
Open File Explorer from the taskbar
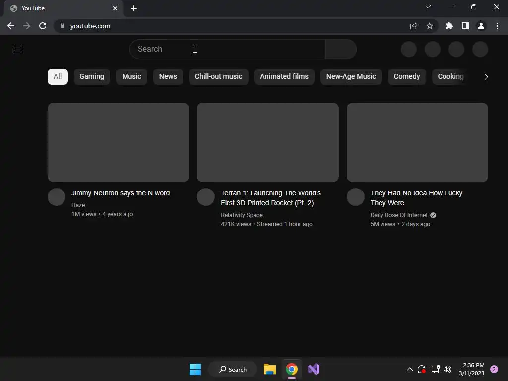point(269,369)
